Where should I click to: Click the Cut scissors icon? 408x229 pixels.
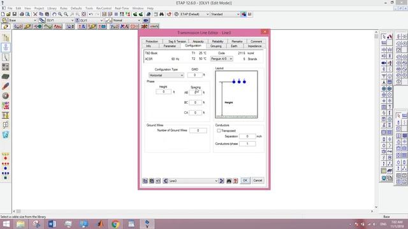(35, 14)
